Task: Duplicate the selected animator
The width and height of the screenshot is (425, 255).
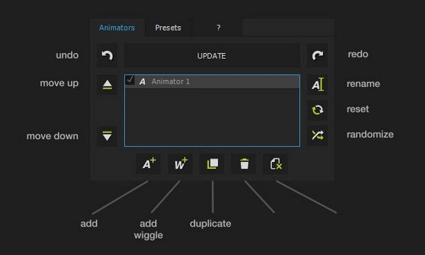Action: click(212, 164)
